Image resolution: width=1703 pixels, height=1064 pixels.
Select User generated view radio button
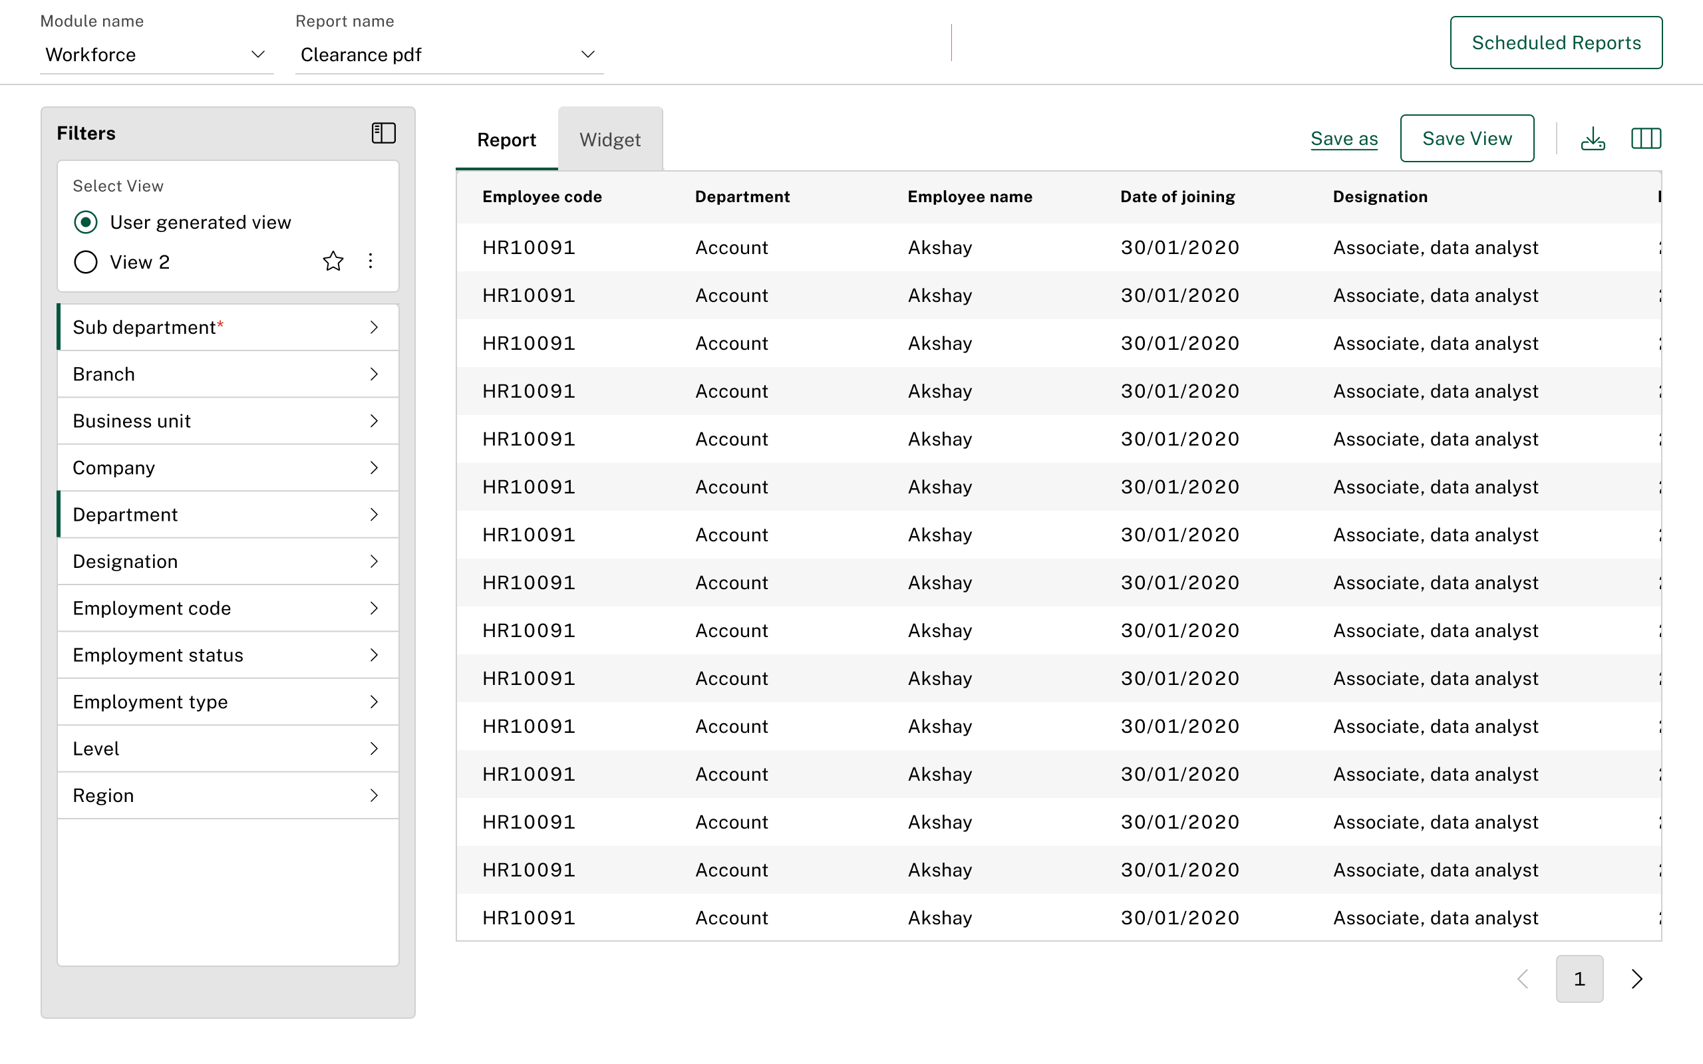tap(86, 222)
